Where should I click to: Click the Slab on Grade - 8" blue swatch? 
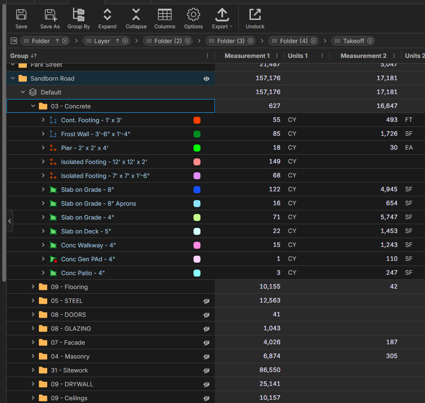coord(197,190)
